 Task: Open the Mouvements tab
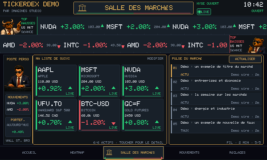coord(189,153)
